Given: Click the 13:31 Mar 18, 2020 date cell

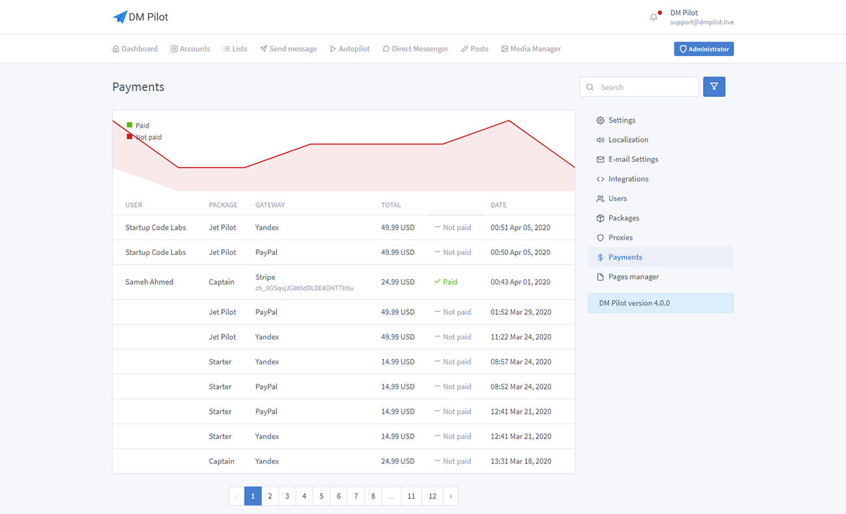Looking at the screenshot, I should point(521,461).
